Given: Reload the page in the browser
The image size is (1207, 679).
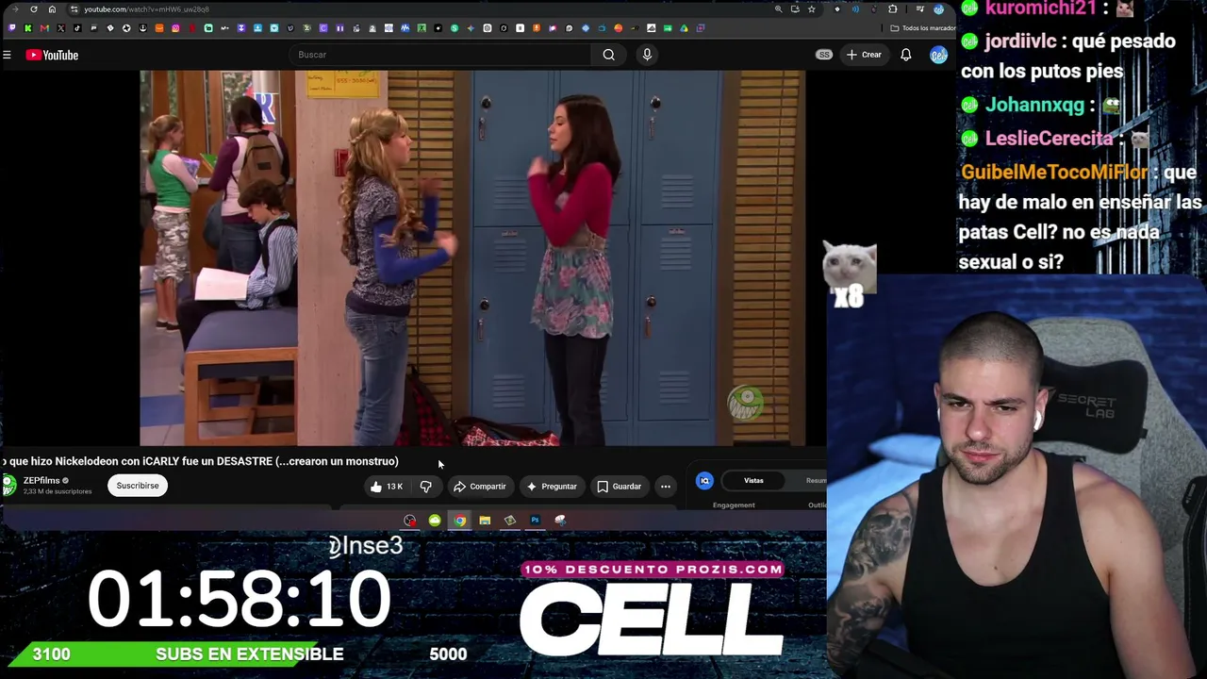Looking at the screenshot, I should (34, 9).
